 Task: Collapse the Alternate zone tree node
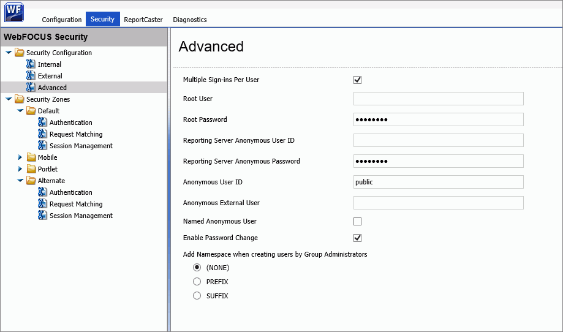[20, 181]
